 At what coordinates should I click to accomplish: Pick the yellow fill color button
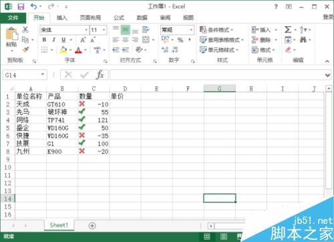63,49
